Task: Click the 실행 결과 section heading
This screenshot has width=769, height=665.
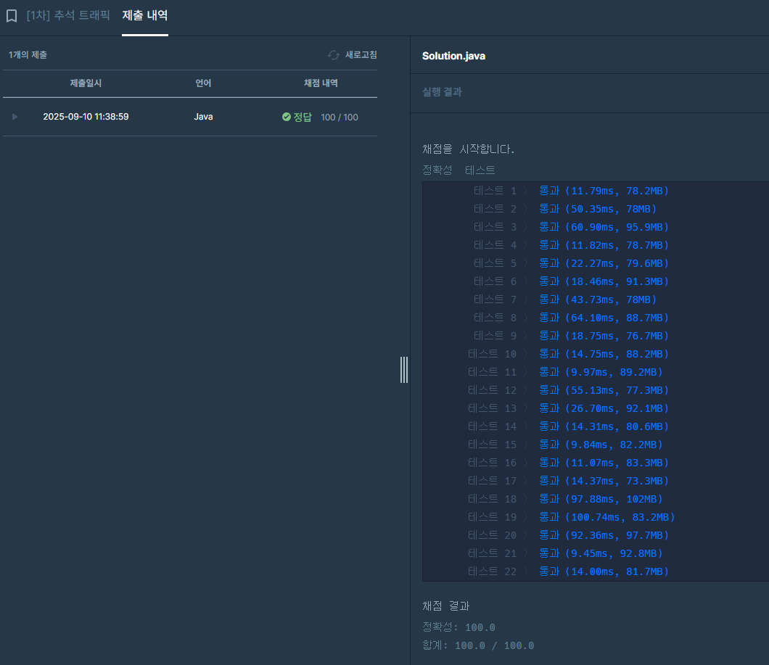Action: coord(442,92)
